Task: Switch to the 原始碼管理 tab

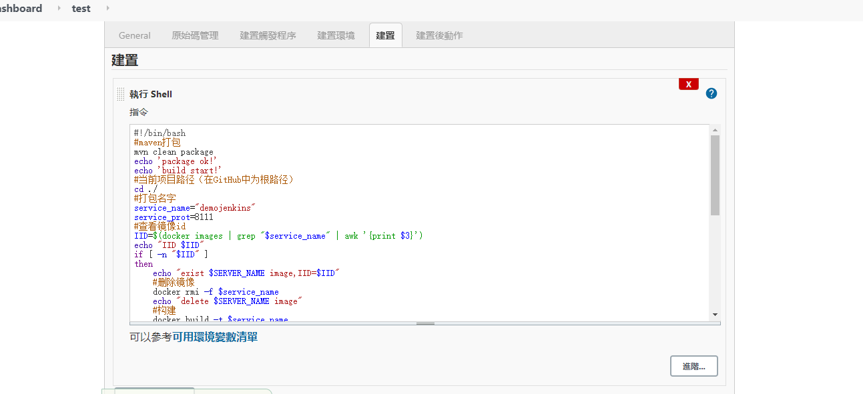Action: [195, 35]
